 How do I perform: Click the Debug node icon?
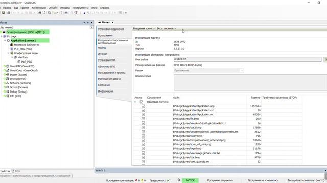click(x=8, y=91)
